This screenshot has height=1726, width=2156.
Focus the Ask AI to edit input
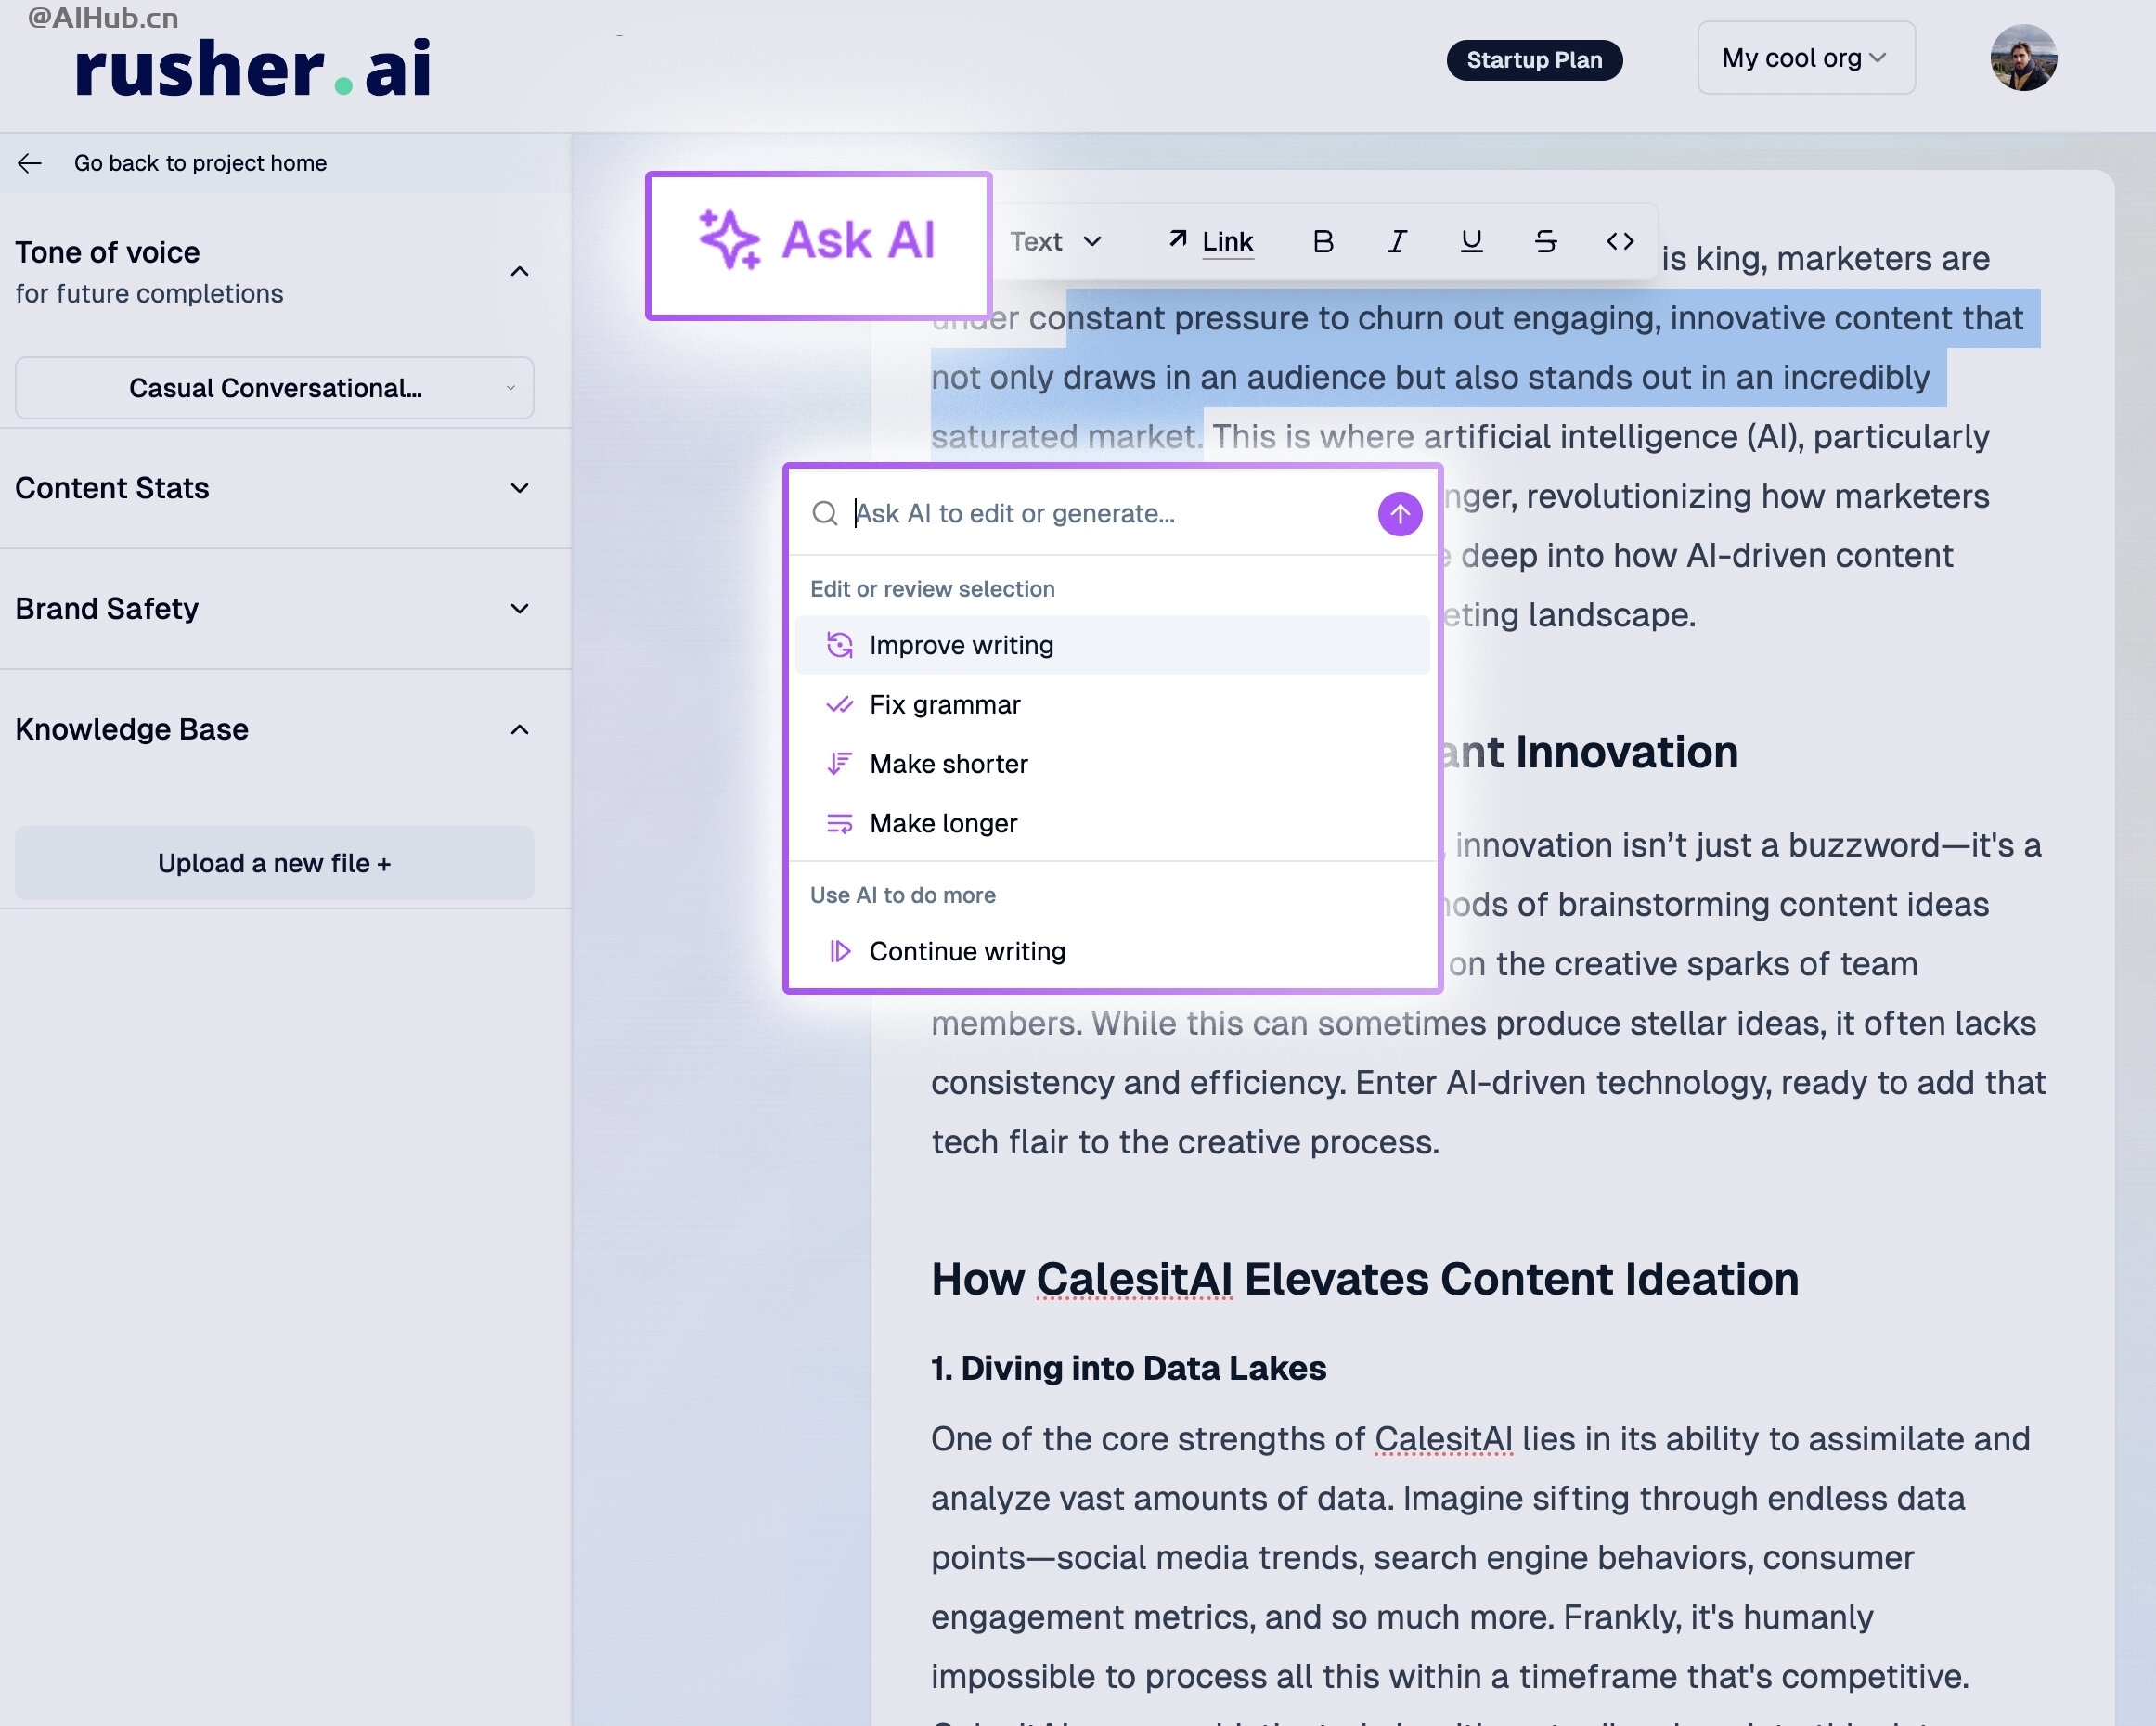pos(1110,513)
